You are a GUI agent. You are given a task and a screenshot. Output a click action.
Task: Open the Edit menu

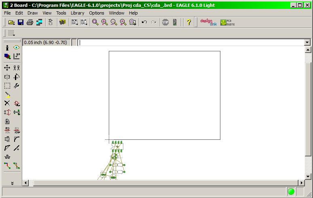pos(19,13)
